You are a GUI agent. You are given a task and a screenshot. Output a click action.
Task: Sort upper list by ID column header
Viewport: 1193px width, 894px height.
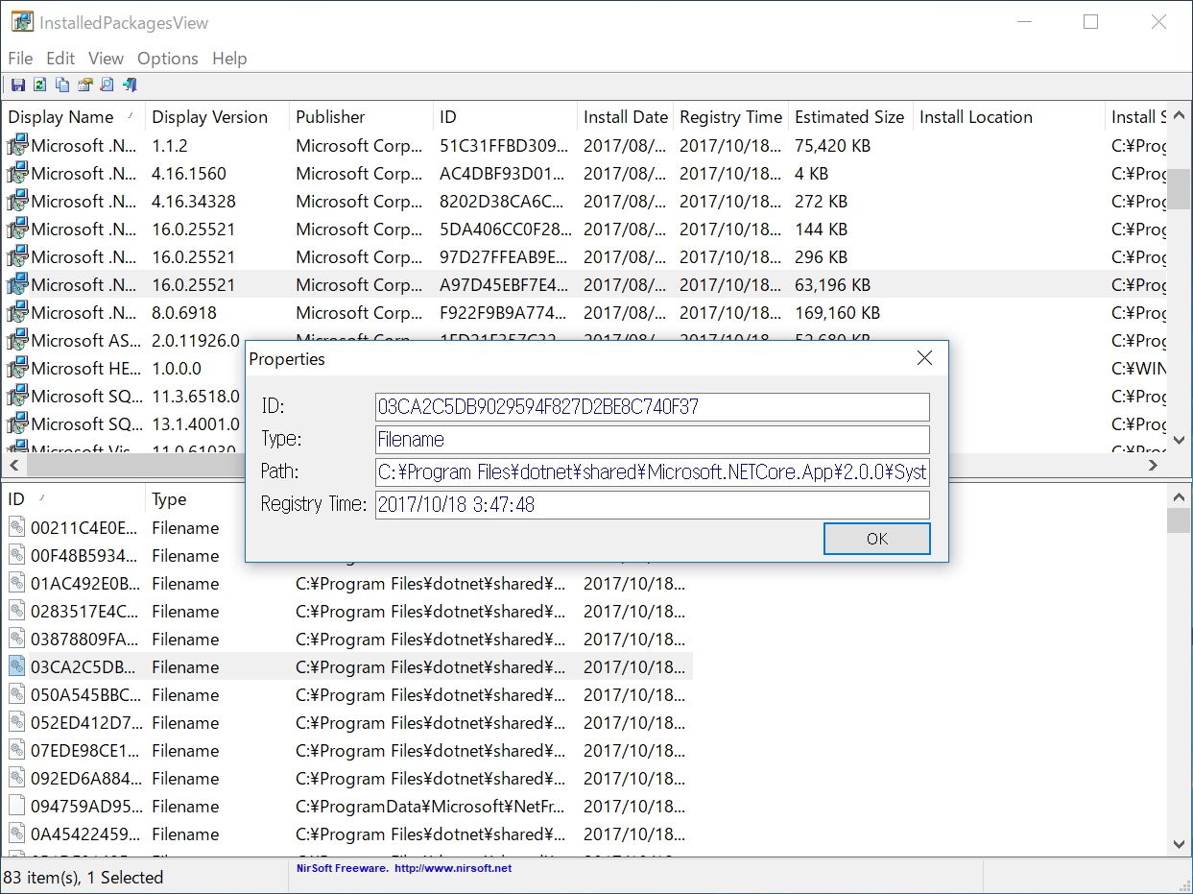[x=505, y=117]
